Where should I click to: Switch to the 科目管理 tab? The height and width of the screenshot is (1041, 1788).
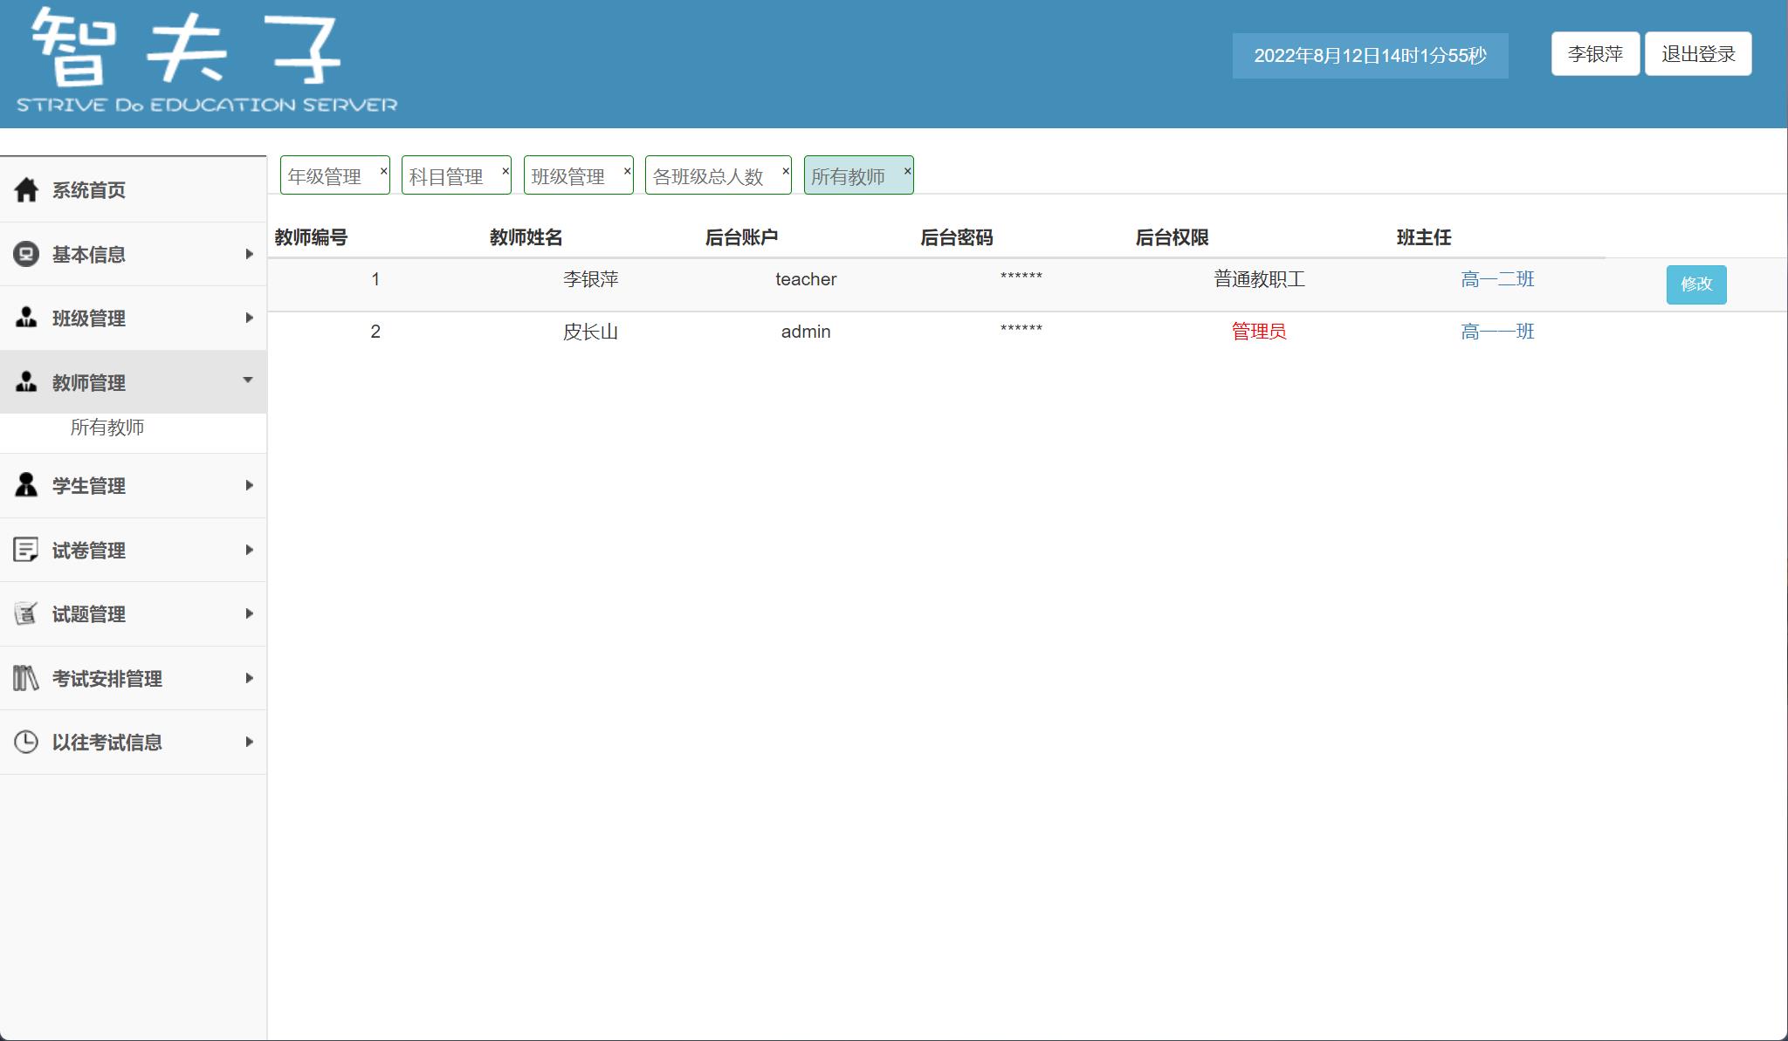[x=447, y=175]
